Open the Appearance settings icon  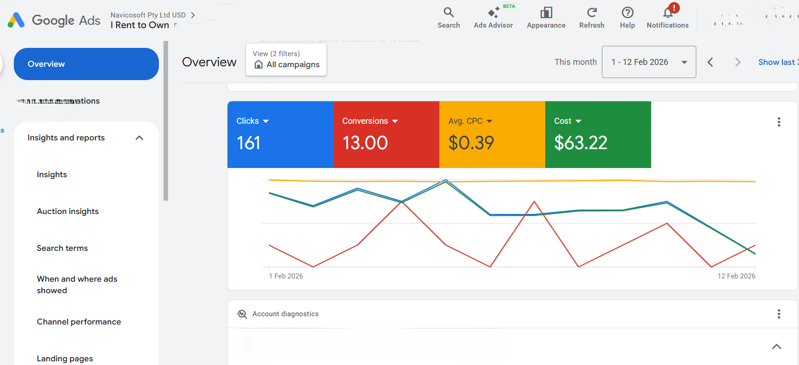coord(546,13)
